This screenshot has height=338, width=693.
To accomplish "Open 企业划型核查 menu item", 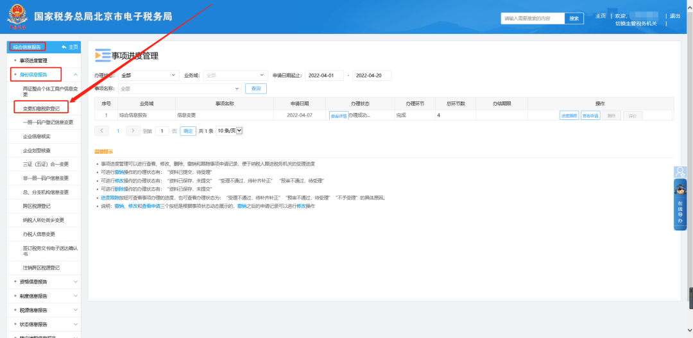I will (36, 150).
